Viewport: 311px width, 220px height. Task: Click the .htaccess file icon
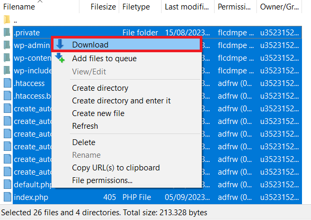point(7,83)
